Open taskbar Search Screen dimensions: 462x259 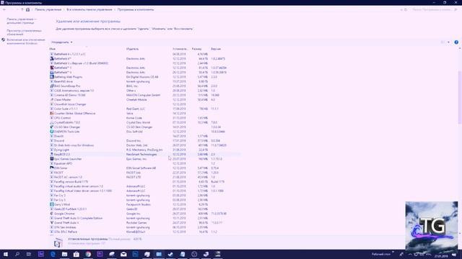[x=17, y=254]
